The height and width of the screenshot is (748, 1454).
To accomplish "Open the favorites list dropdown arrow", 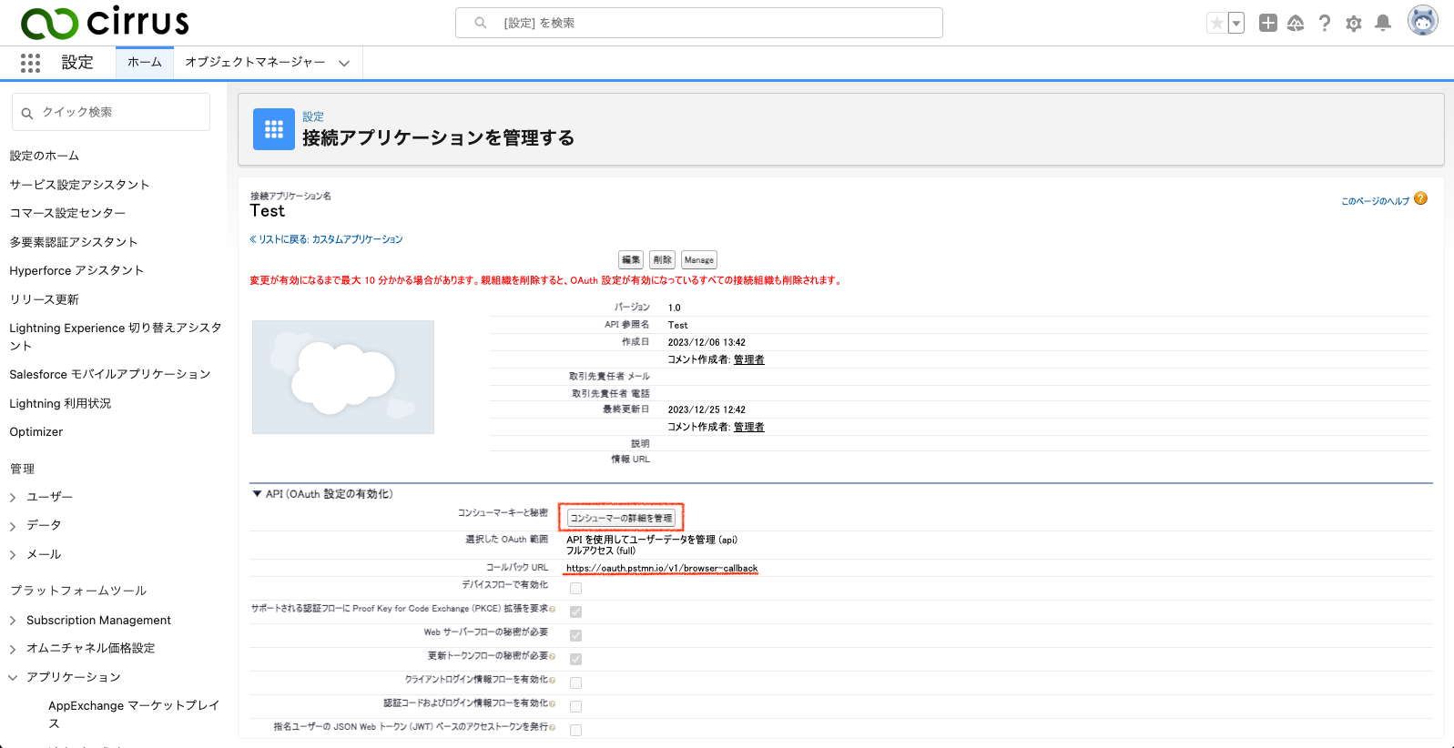I will tap(1236, 23).
